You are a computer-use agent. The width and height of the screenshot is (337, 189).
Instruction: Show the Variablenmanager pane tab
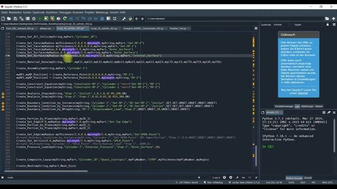[x=284, y=106]
